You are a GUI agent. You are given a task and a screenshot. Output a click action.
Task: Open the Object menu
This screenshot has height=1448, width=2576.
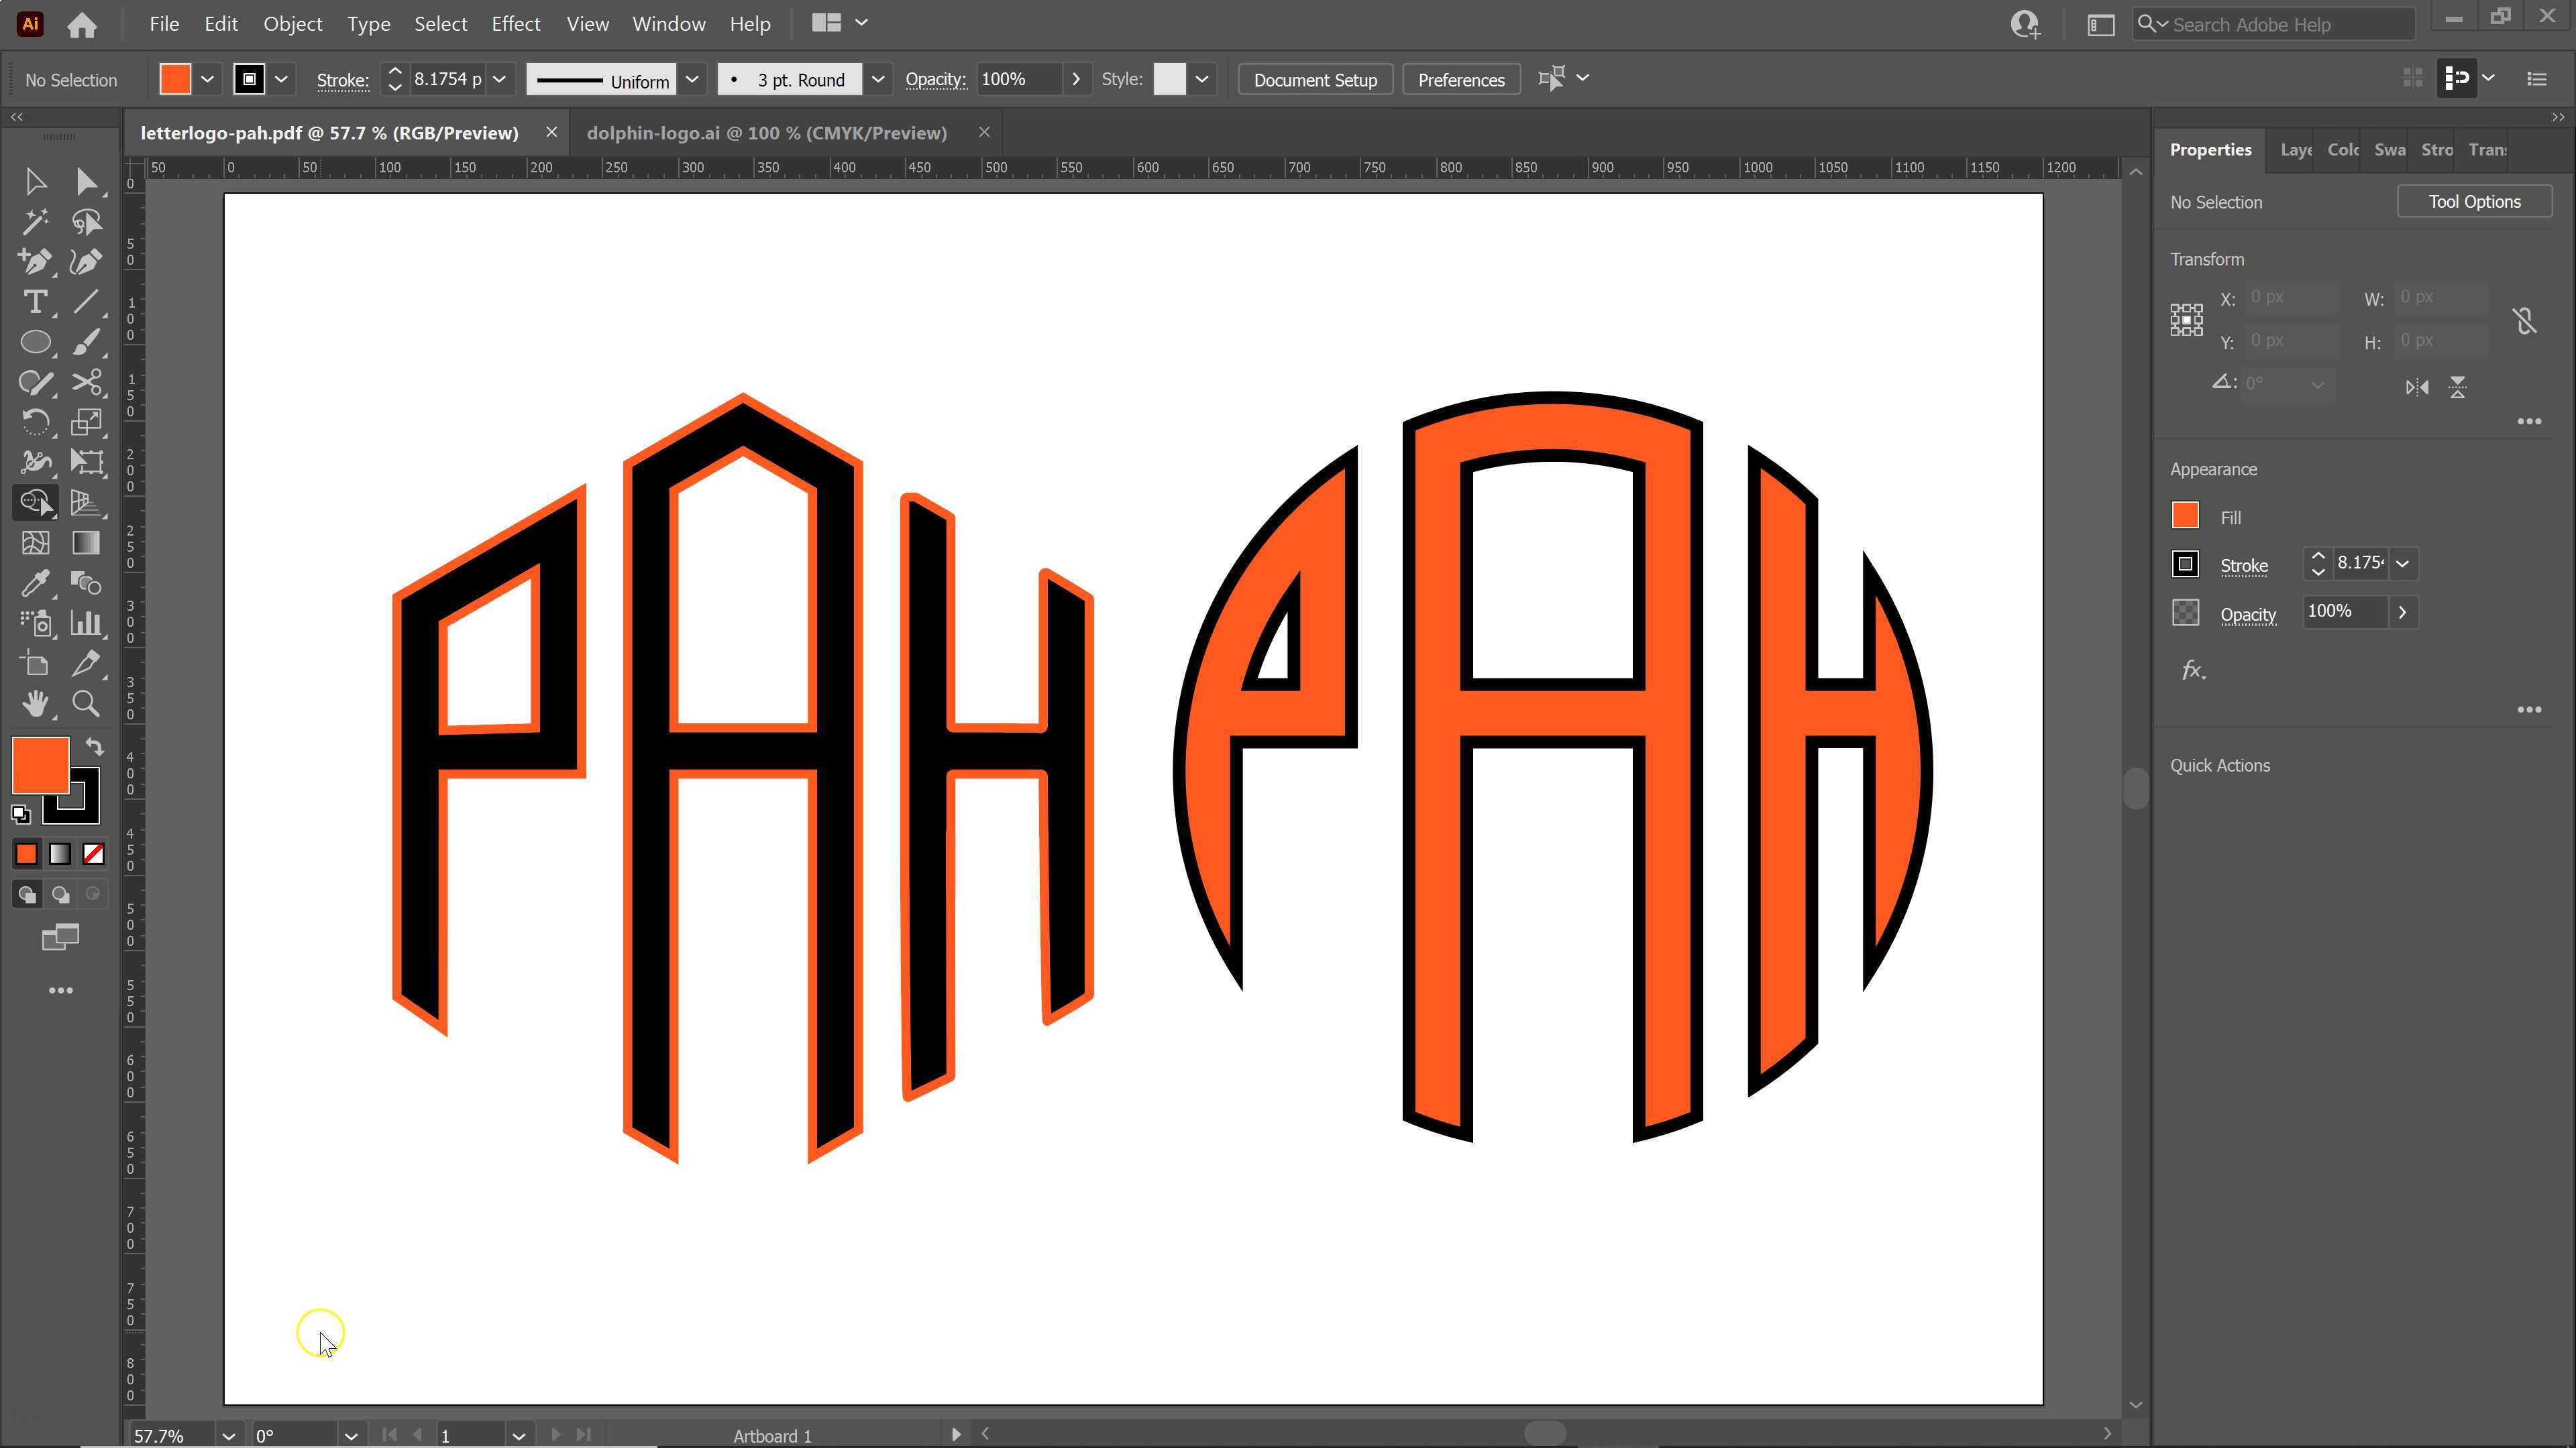[292, 23]
